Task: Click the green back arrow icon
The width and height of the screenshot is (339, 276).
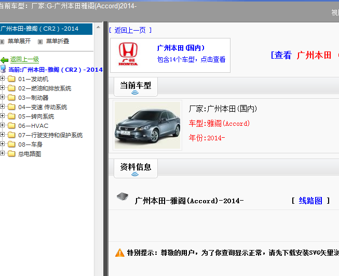Action: 5,60
